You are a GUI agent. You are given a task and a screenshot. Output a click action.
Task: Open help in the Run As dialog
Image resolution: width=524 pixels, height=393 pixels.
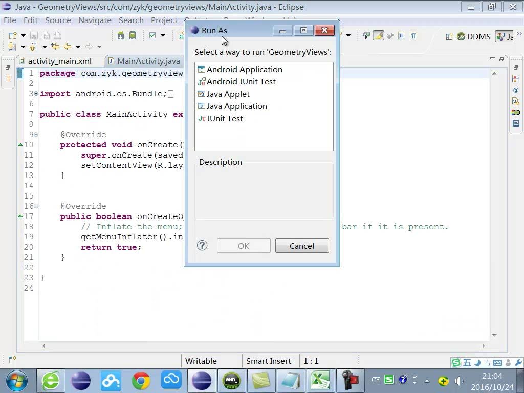(202, 245)
